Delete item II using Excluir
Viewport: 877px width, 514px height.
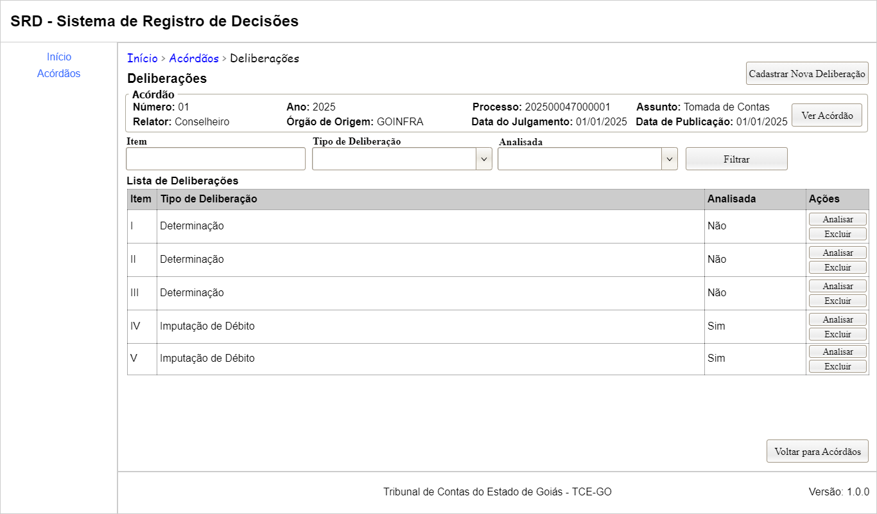point(838,267)
